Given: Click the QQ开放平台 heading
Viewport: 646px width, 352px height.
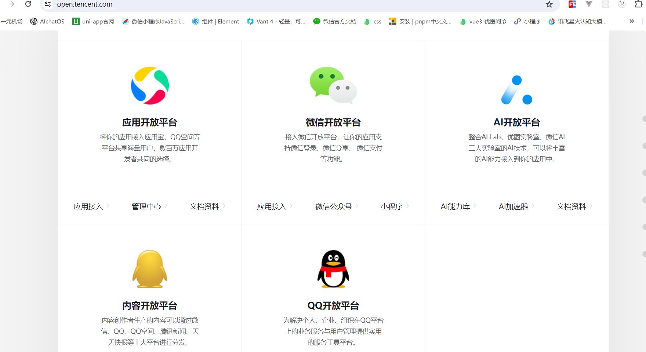Looking at the screenshot, I should pos(333,305).
